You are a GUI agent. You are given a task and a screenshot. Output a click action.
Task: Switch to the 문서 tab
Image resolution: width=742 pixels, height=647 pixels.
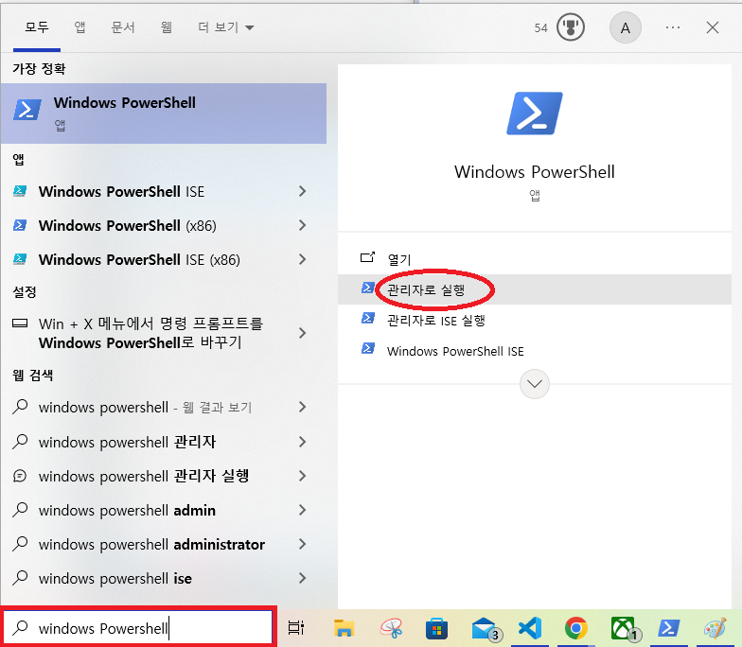(x=123, y=27)
